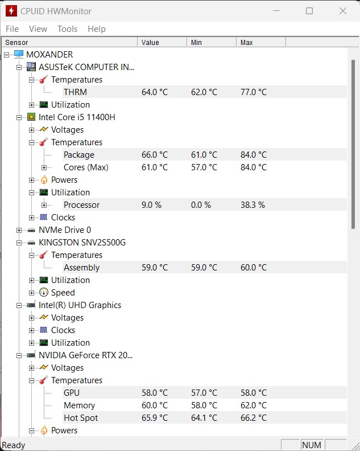Click flame icon for NVIDIA Powers
This screenshot has height=451, width=360.
pyautogui.click(x=44, y=430)
